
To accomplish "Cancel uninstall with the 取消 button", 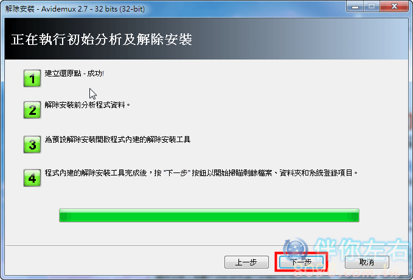I will 367,262.
